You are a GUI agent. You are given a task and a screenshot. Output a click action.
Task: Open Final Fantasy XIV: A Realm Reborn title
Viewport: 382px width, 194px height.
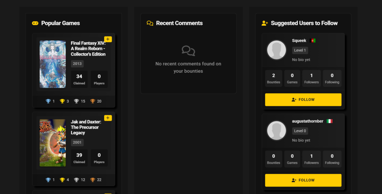88,48
